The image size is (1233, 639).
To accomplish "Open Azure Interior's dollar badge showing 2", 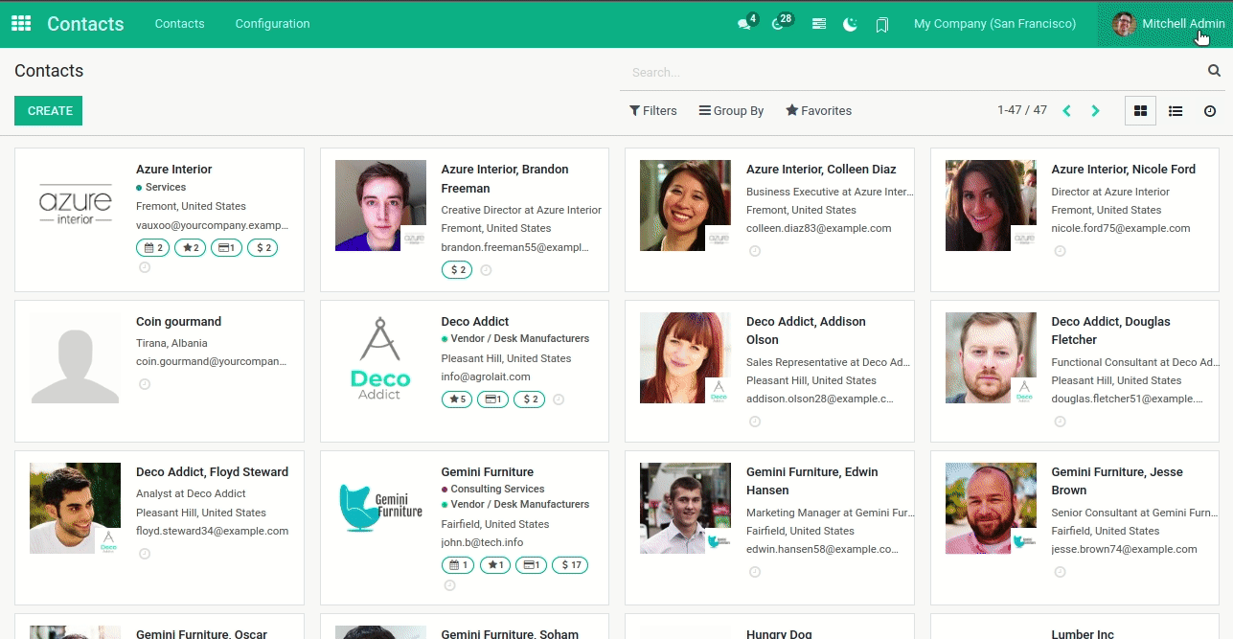I will click(263, 248).
